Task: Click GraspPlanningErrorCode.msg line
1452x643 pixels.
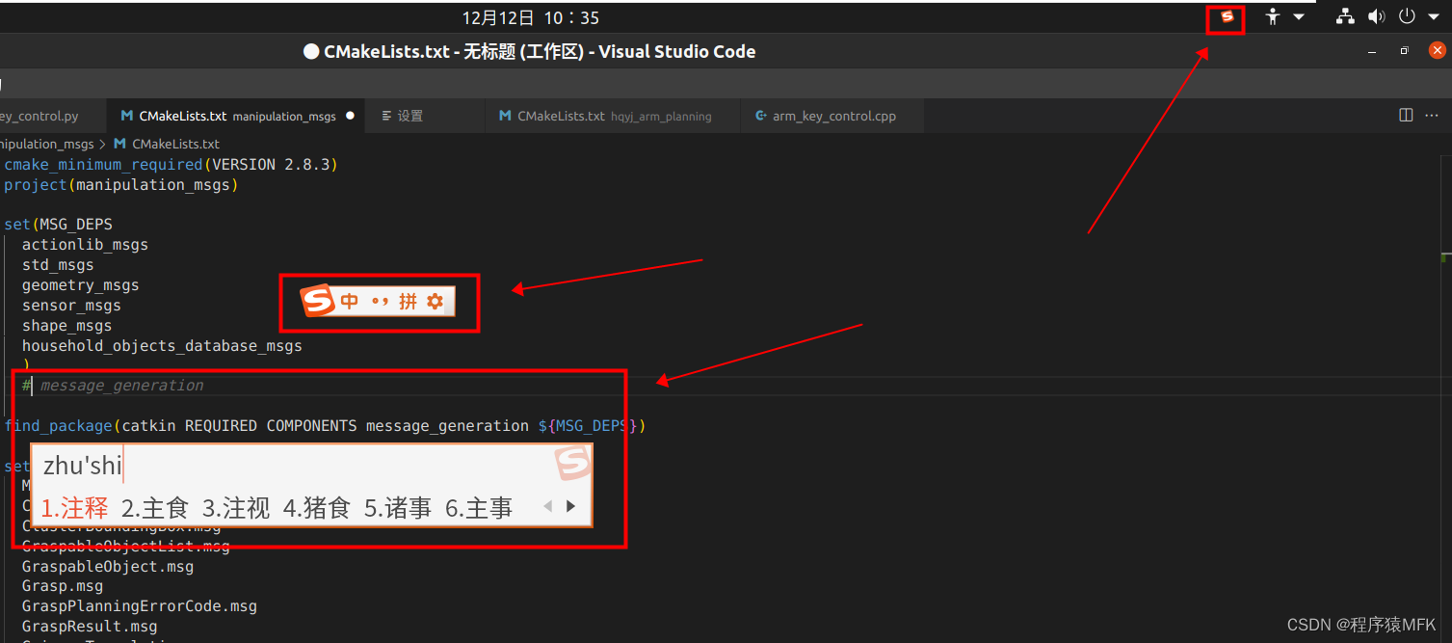Action: point(140,606)
